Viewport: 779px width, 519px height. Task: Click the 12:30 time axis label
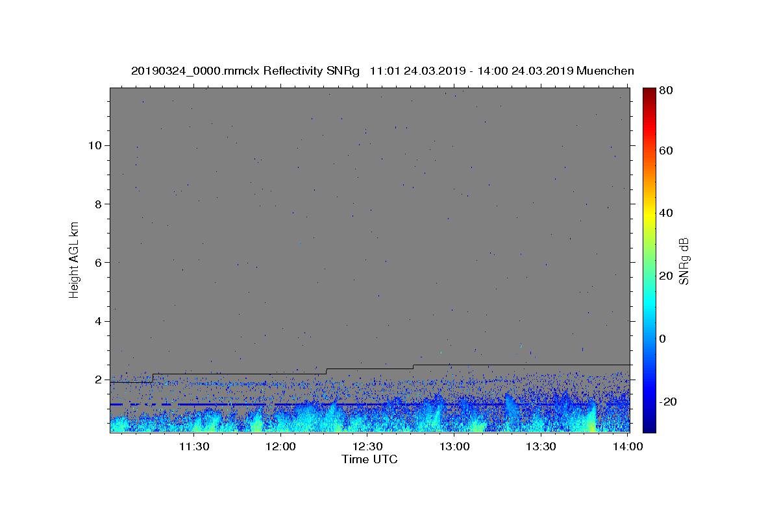point(367,446)
